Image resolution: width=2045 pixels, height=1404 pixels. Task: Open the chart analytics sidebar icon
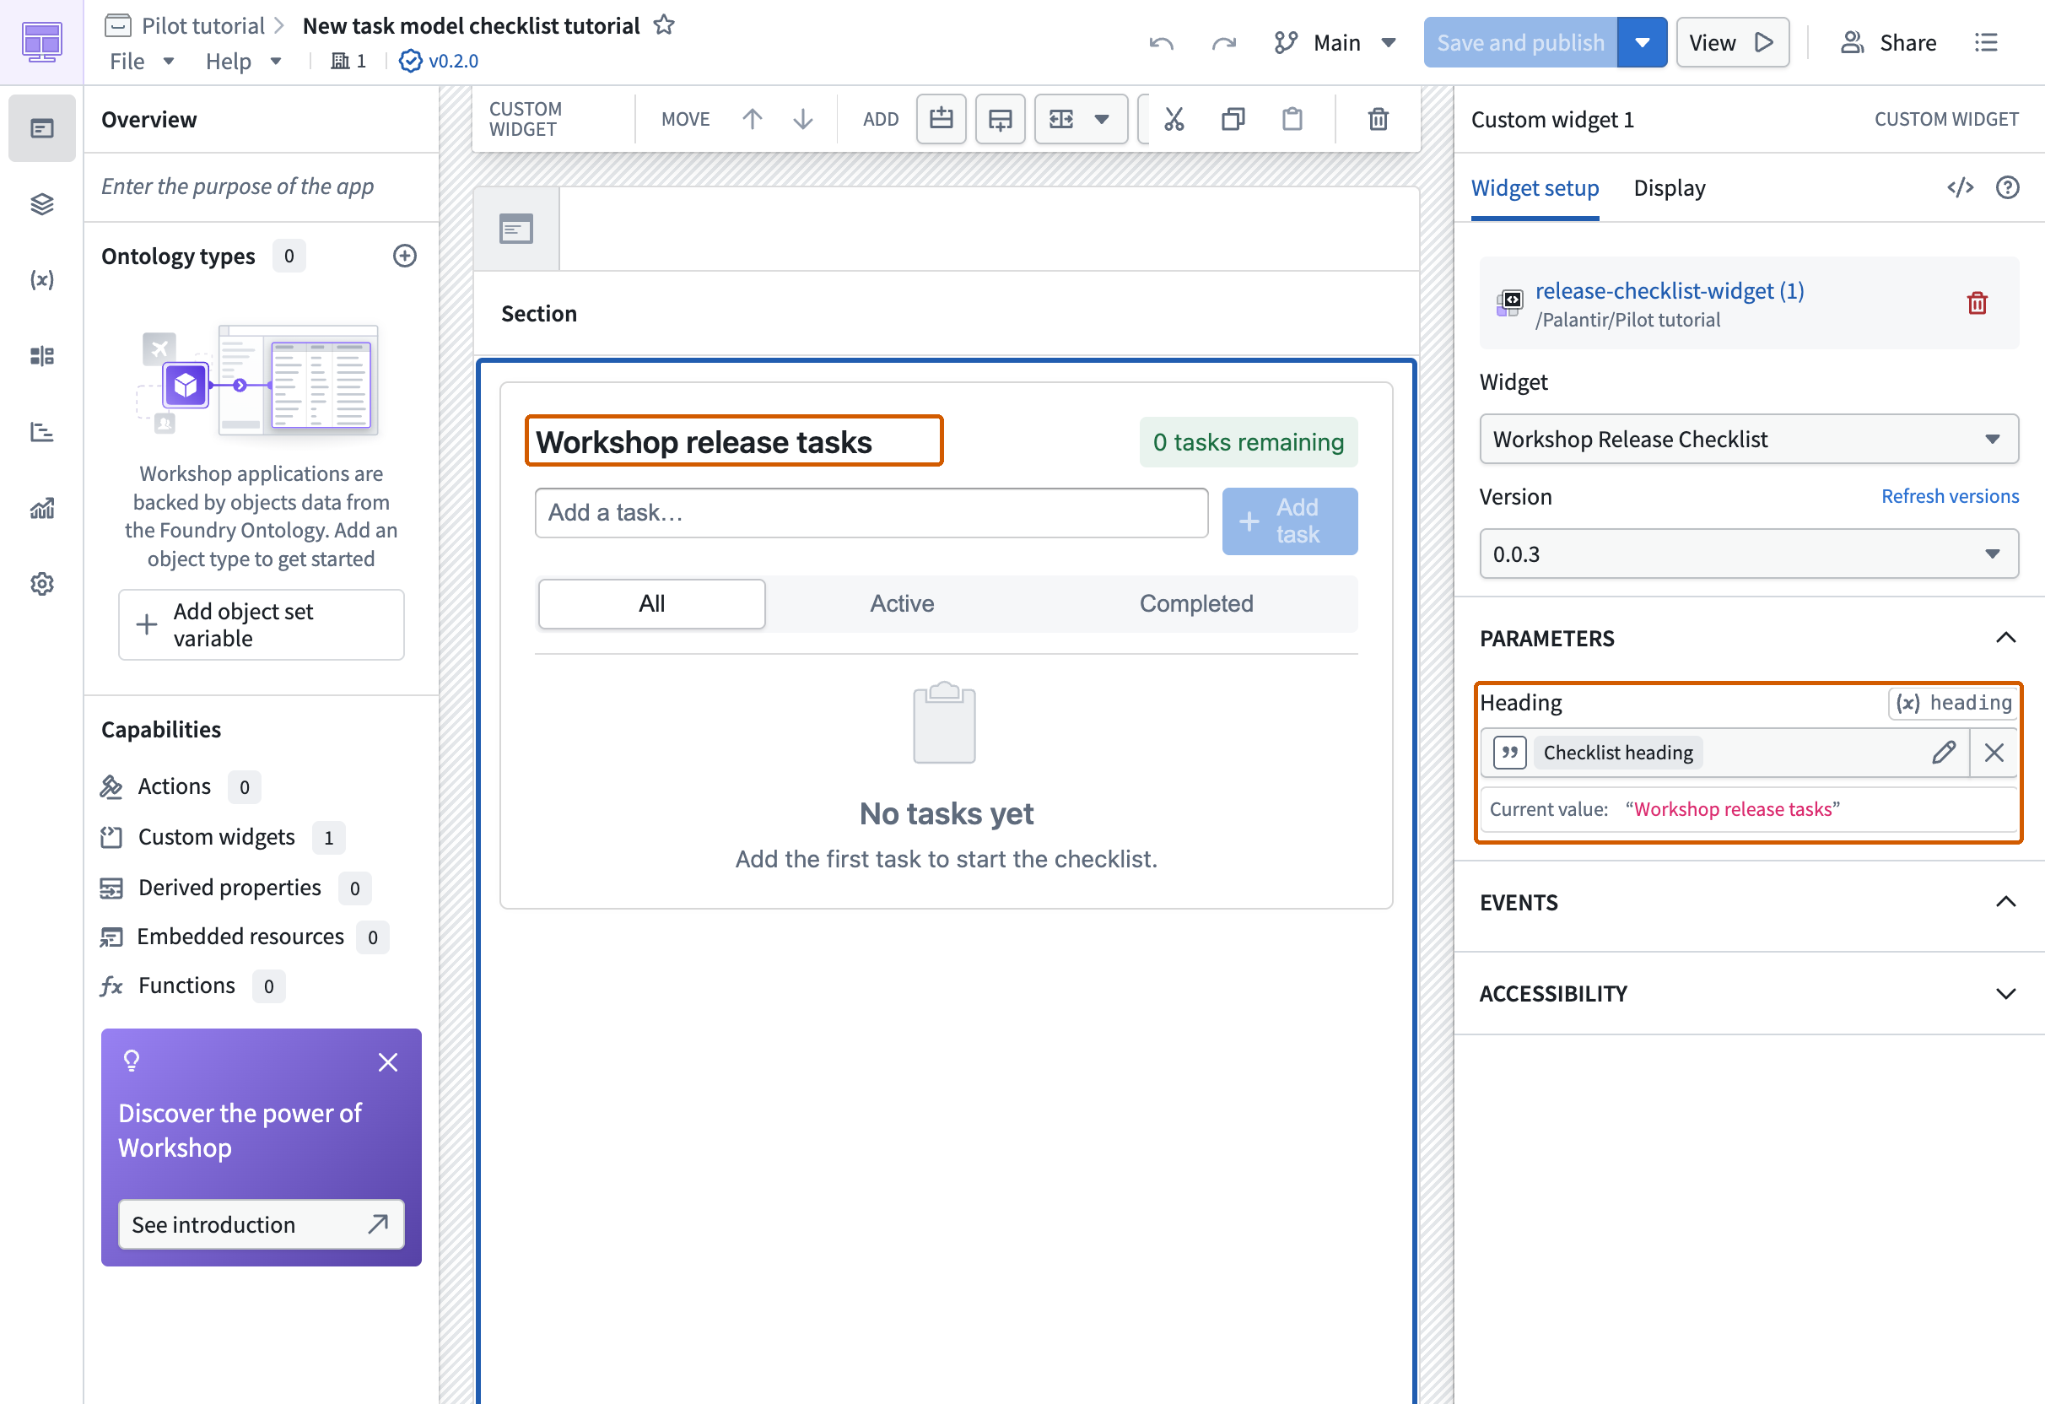(x=41, y=508)
